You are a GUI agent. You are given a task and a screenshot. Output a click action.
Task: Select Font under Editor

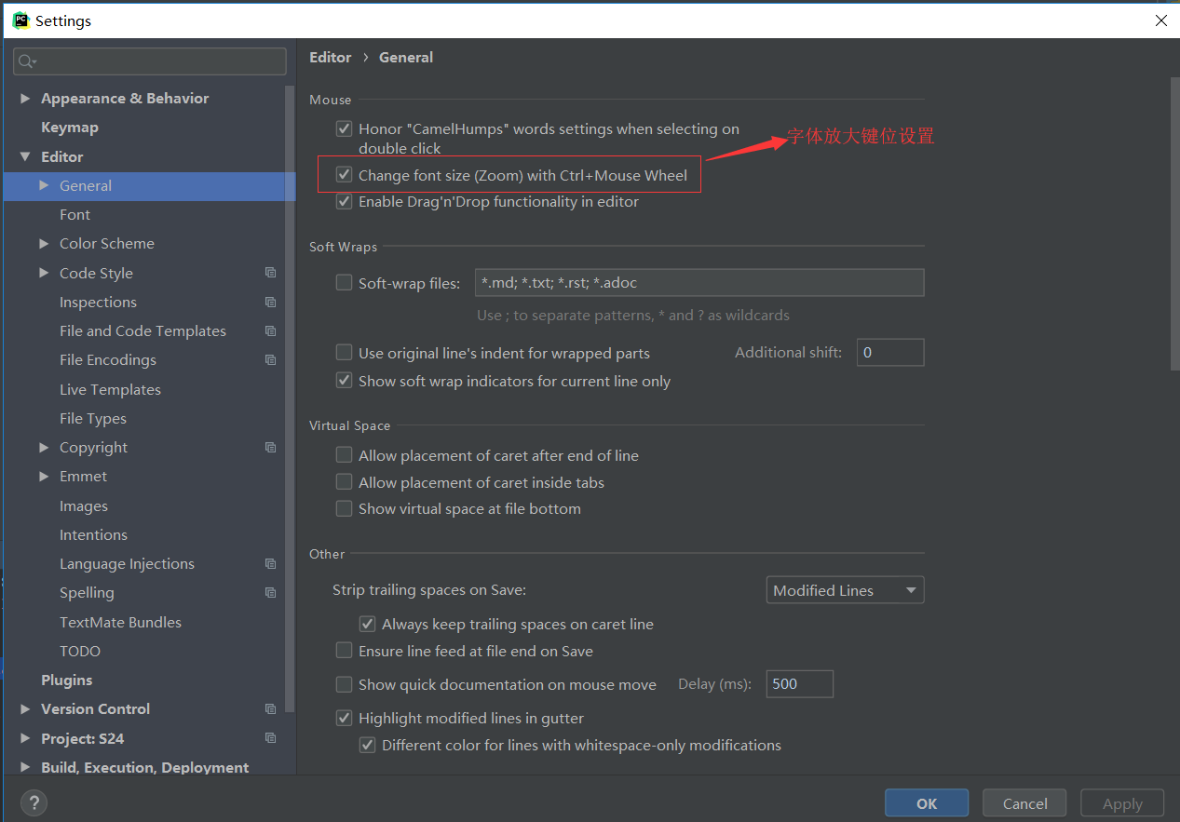(75, 214)
